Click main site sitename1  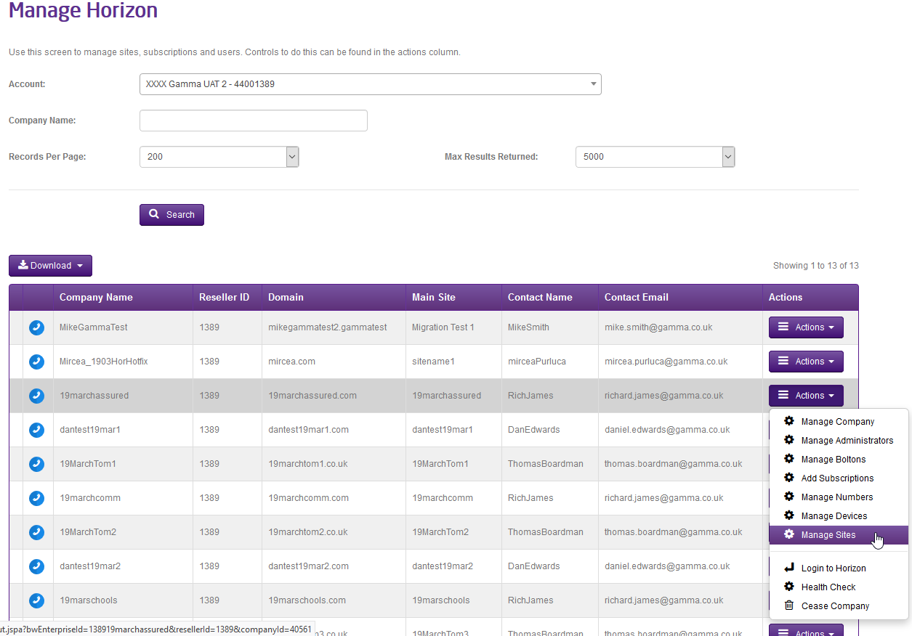(434, 362)
